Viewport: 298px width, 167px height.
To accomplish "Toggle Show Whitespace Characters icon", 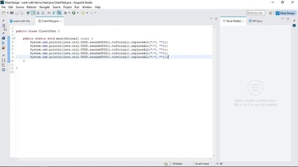I will point(43,13).
